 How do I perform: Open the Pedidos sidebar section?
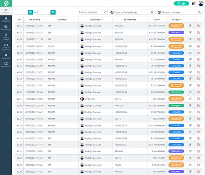tap(6, 11)
